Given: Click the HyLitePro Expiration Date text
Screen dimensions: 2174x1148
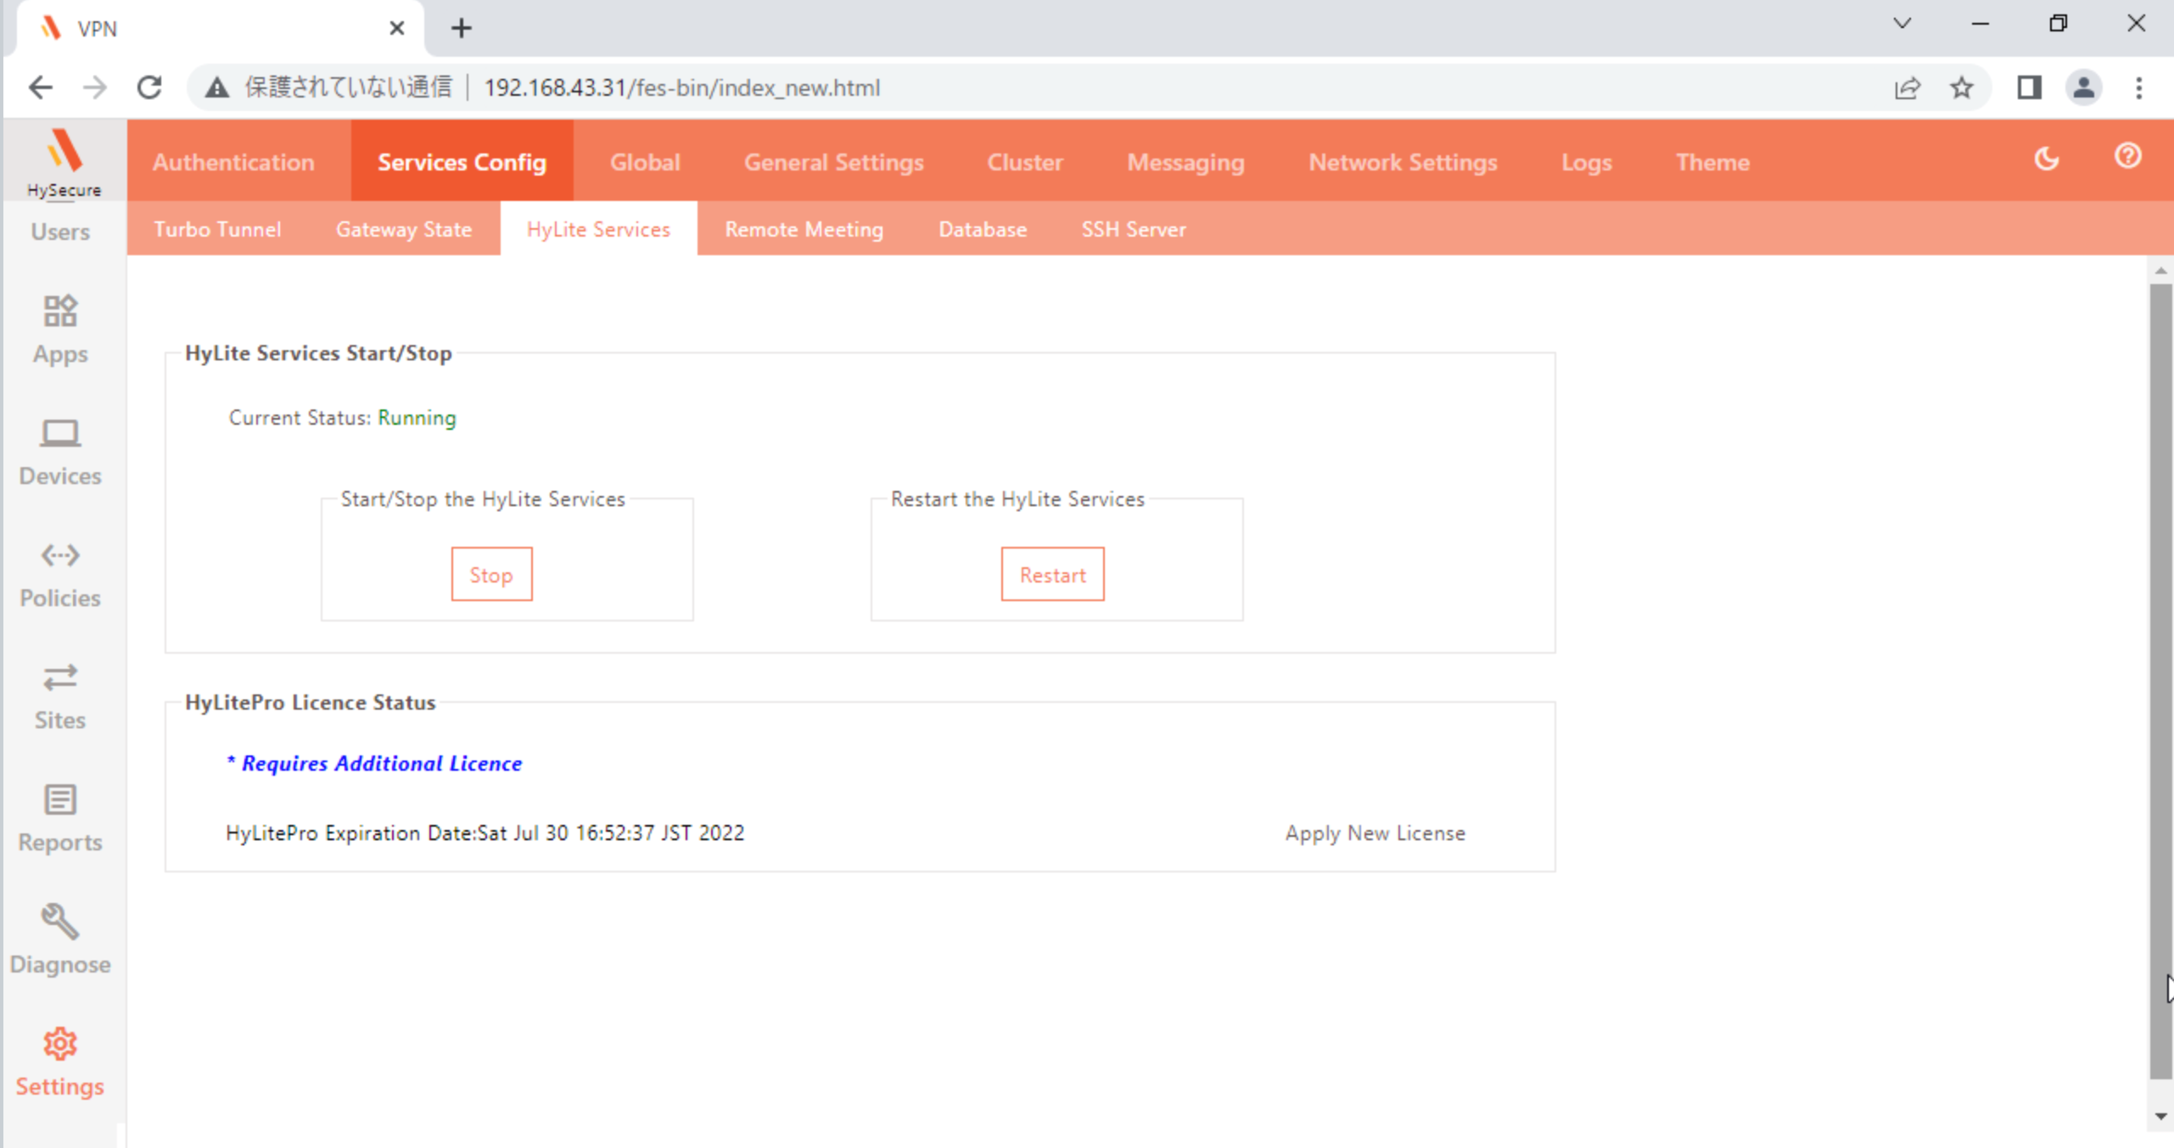Looking at the screenshot, I should 485,833.
